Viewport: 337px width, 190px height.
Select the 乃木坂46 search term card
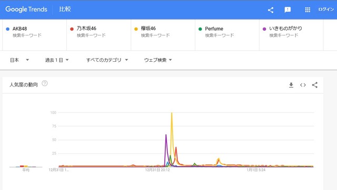pyautogui.click(x=98, y=35)
